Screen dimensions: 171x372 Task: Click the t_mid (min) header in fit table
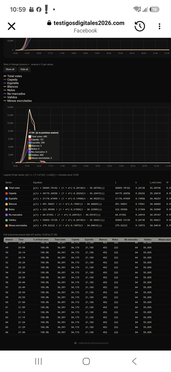click(155, 182)
